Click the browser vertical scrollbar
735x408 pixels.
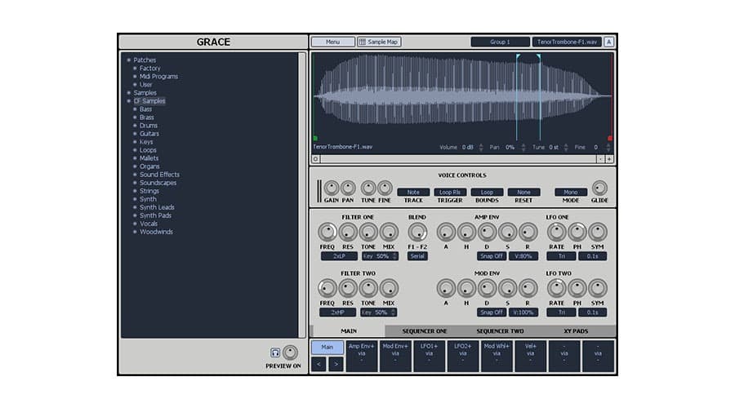click(302, 194)
